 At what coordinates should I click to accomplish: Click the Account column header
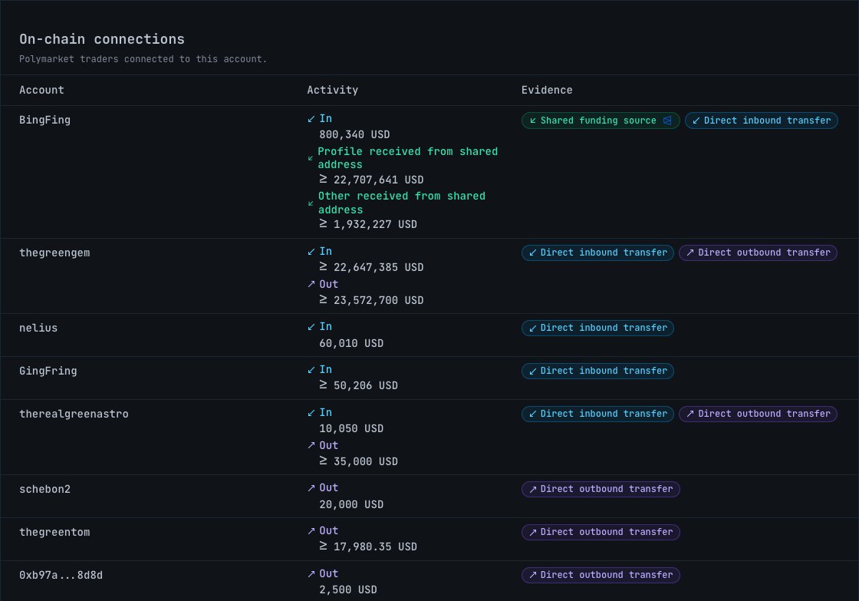[41, 90]
